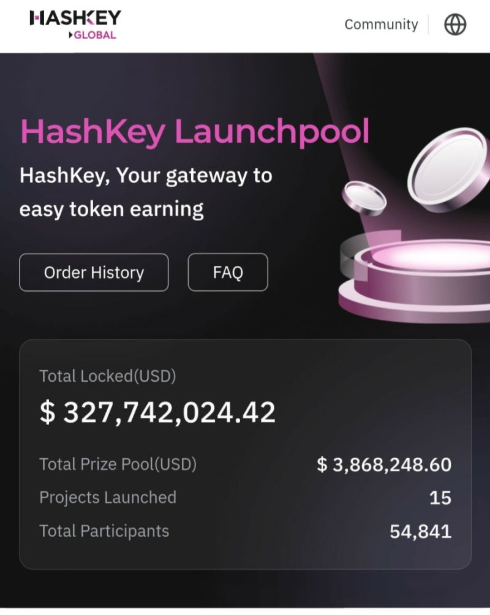Open the Community menu item
This screenshot has height=615, width=490.
[x=381, y=25]
